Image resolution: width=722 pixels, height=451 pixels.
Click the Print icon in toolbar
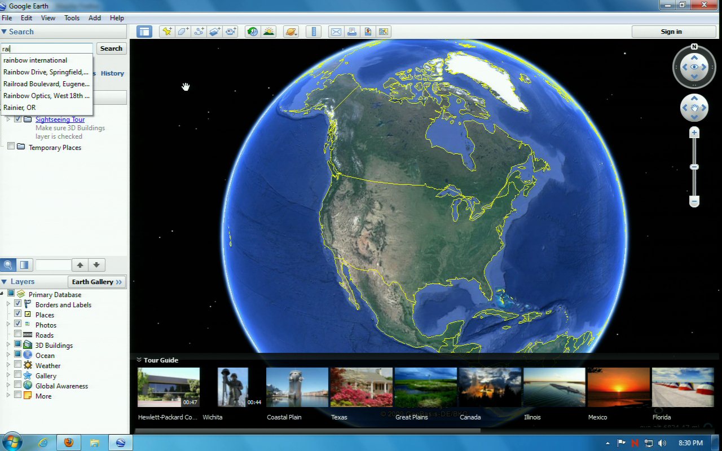point(352,32)
